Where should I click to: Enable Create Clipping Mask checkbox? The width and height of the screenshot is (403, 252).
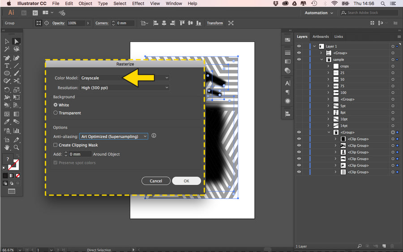coord(56,145)
